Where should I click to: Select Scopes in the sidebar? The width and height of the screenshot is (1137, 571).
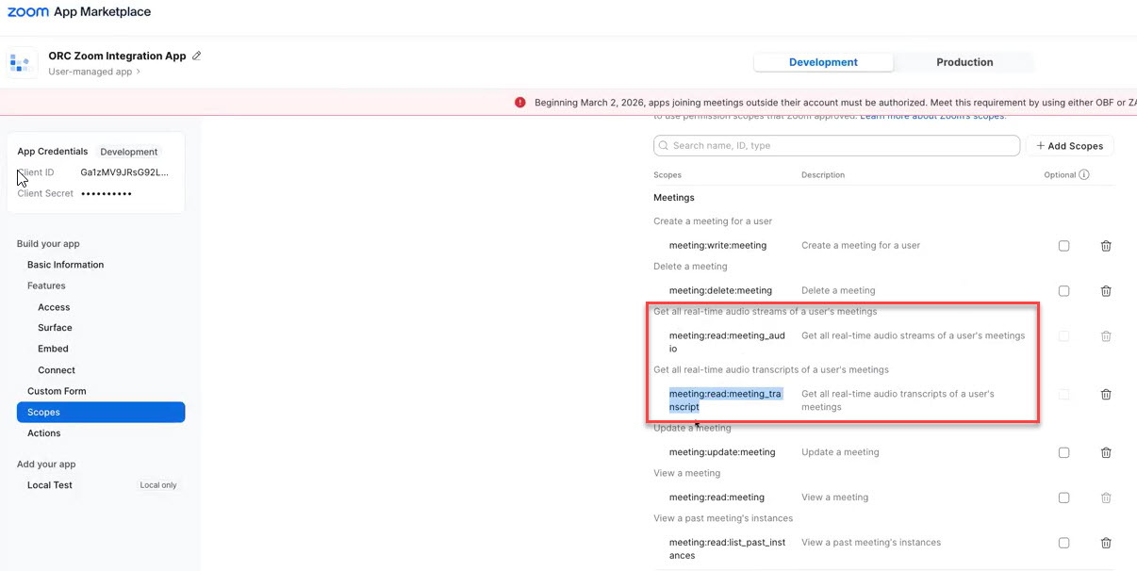click(x=101, y=412)
